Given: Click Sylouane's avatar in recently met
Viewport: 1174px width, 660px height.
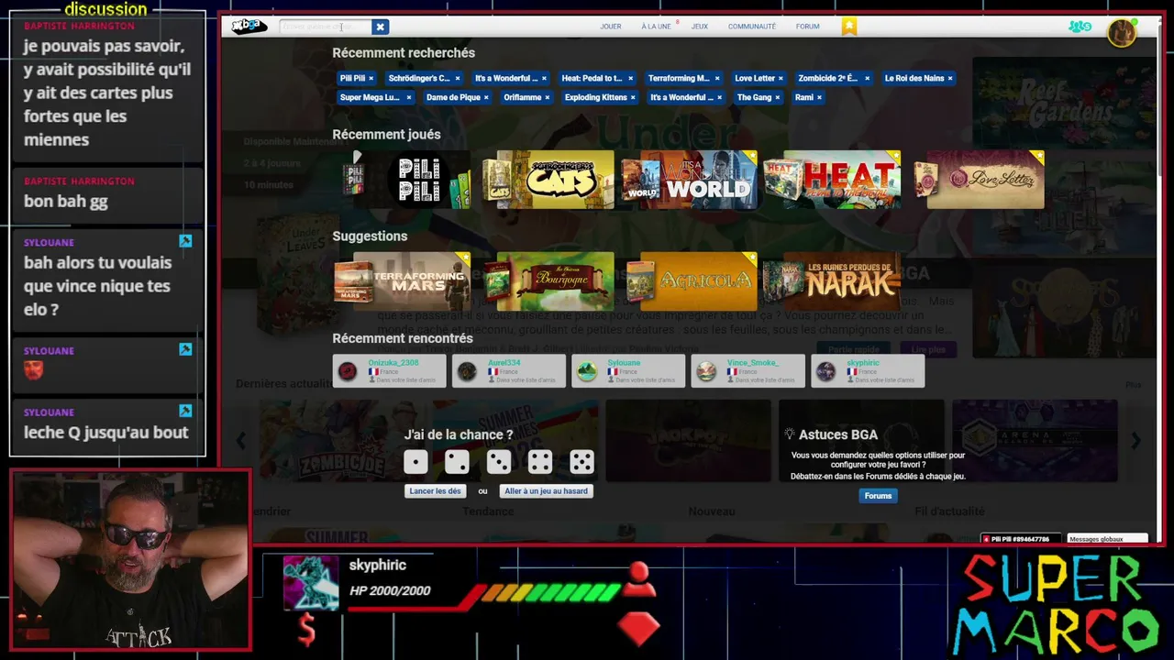Looking at the screenshot, I should coord(587,371).
